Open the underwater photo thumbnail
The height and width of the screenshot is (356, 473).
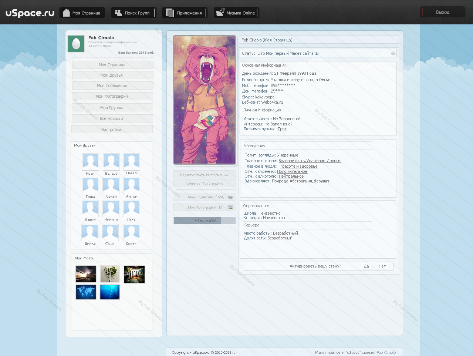point(110,292)
